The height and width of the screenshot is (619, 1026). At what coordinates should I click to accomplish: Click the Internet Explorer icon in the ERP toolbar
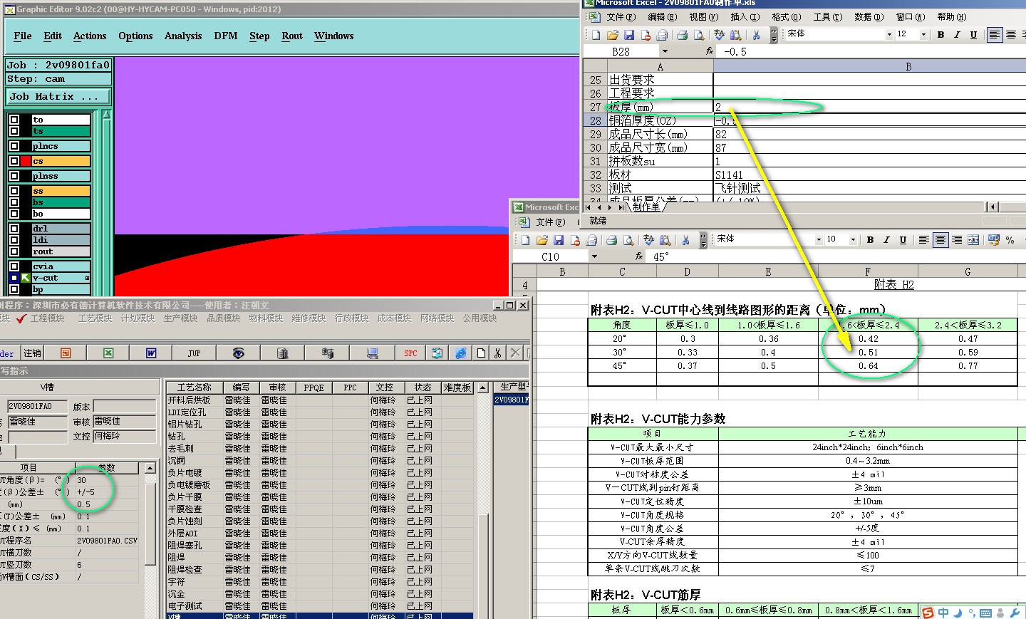point(461,353)
